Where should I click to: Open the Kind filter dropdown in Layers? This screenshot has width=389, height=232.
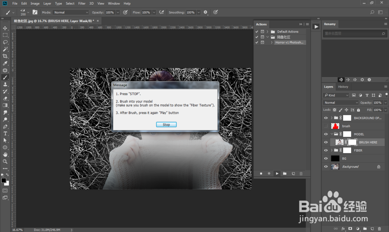point(336,95)
